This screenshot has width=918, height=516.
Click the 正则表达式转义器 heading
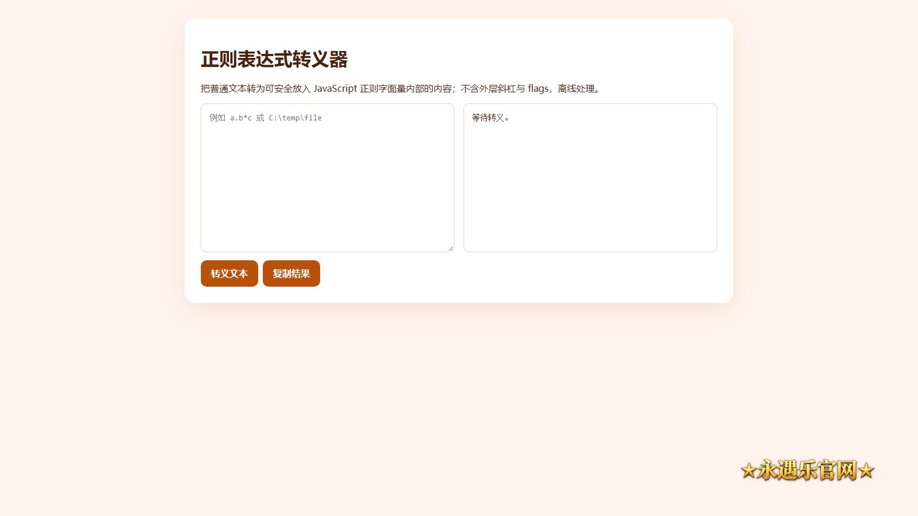pos(274,59)
